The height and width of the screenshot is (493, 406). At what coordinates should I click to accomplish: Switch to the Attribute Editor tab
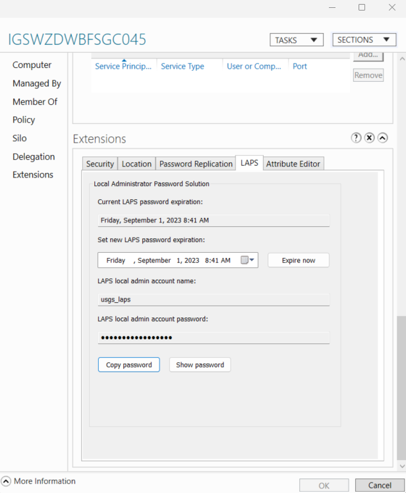(x=293, y=164)
